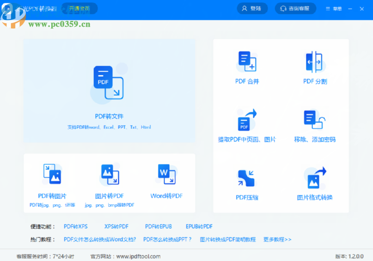Select the EPUB转PDF shortcut link
Image resolution: width=373 pixels, height=261 pixels.
click(x=199, y=227)
